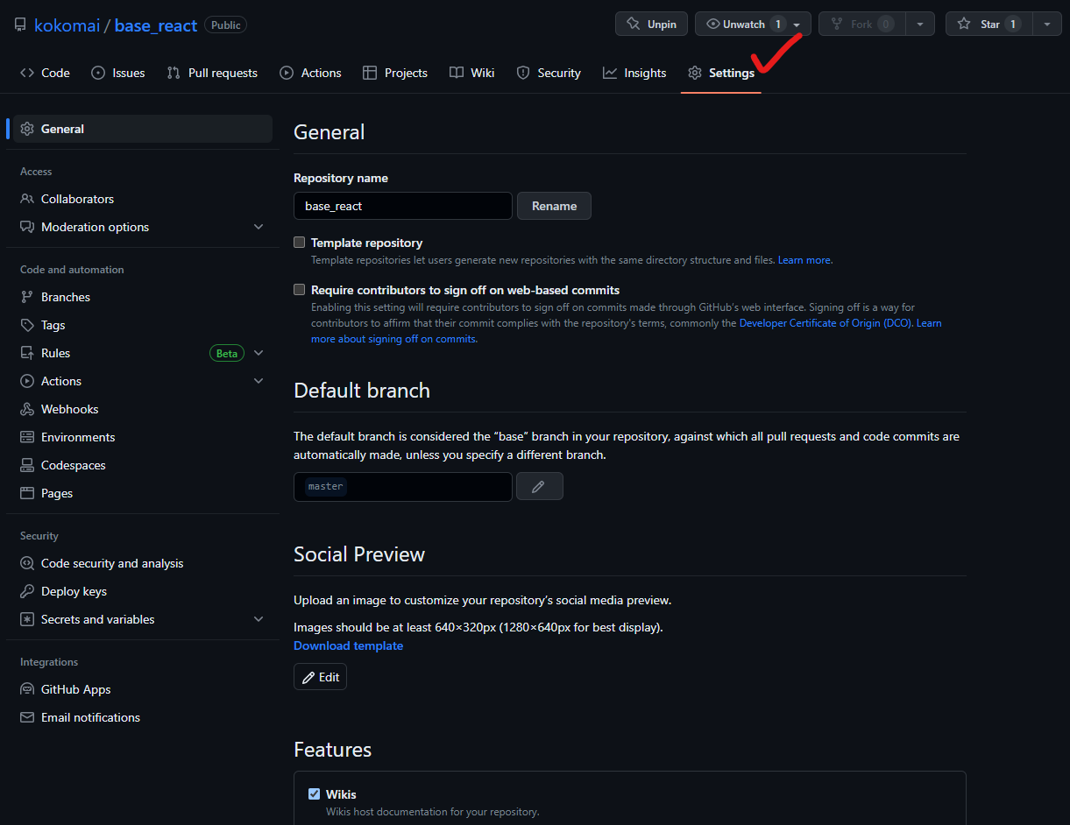Viewport: 1070px width, 825px height.
Task: Open the Insights tab
Action: (x=634, y=73)
